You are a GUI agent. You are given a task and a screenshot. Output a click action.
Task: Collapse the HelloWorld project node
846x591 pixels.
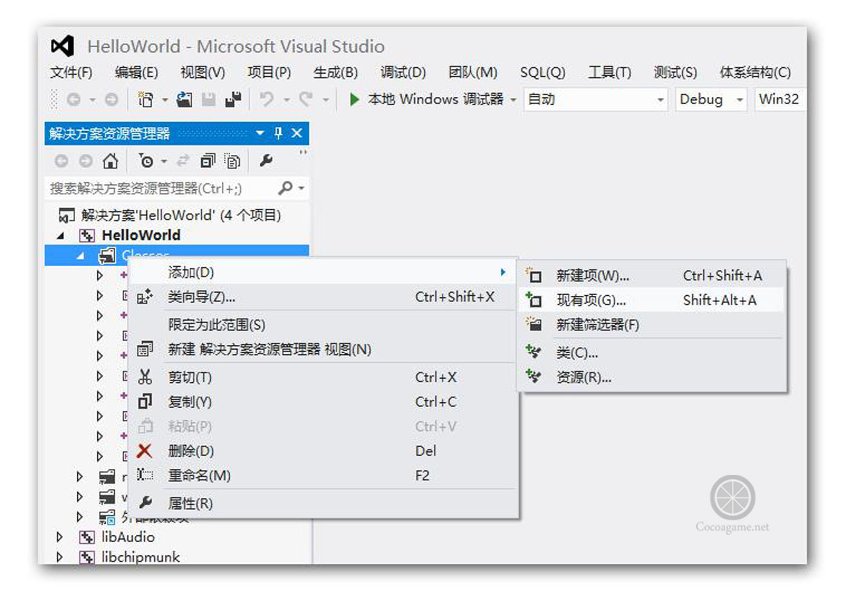pyautogui.click(x=60, y=235)
